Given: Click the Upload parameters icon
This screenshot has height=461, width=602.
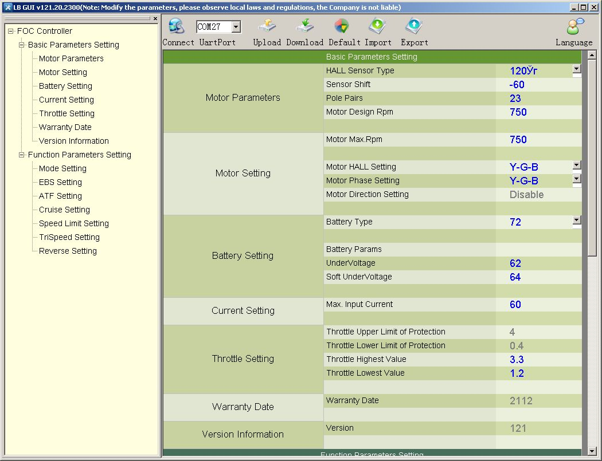Looking at the screenshot, I should [x=267, y=27].
